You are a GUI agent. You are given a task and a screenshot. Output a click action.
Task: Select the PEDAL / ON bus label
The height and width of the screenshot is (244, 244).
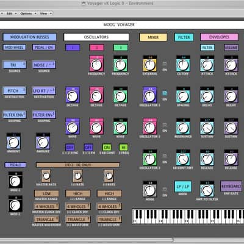(x=44, y=48)
